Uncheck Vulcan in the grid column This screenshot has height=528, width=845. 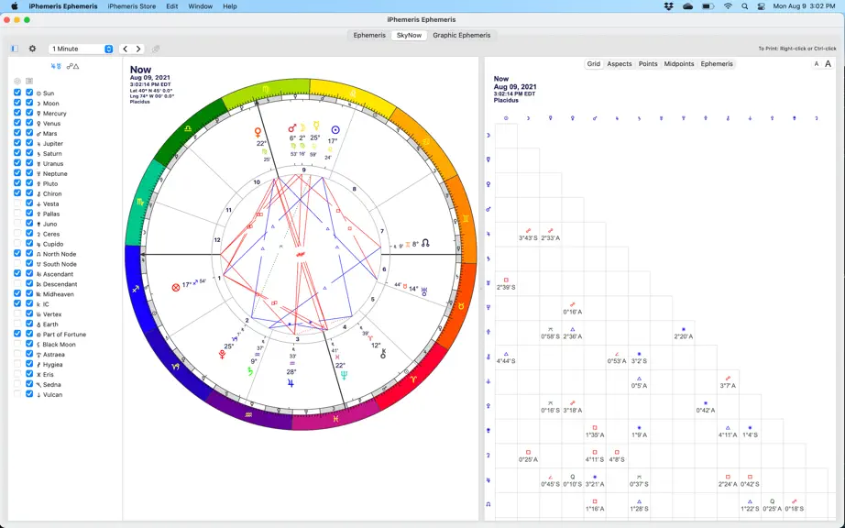tap(29, 394)
